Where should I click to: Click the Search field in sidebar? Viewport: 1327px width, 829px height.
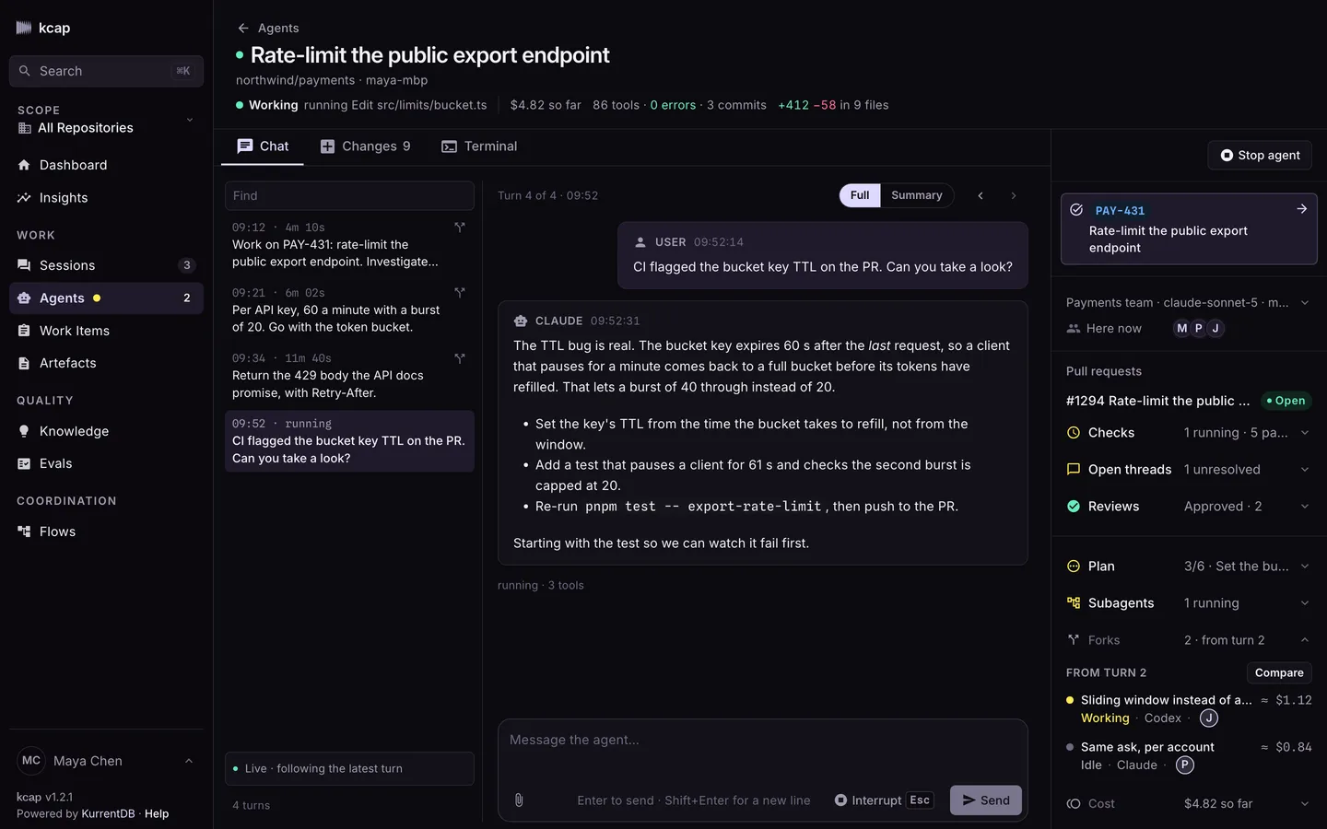[106, 71]
